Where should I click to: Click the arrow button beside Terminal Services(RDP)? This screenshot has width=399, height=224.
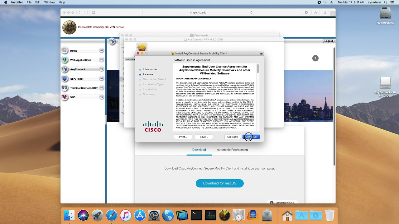[102, 88]
